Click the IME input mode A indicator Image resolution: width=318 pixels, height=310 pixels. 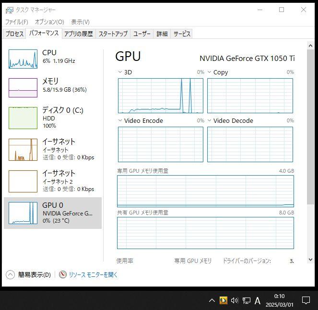point(258,301)
